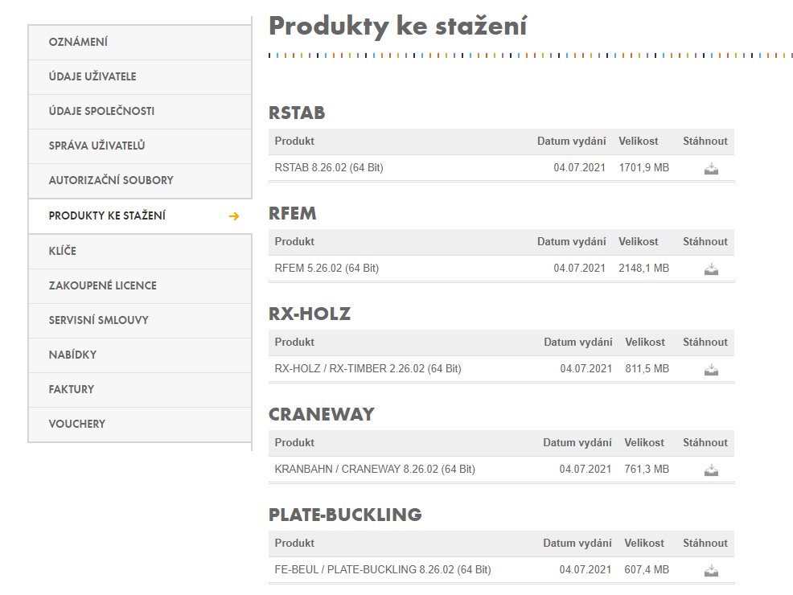Click the download icon for RX-HOLZ / RX-TIMBER

coord(711,370)
